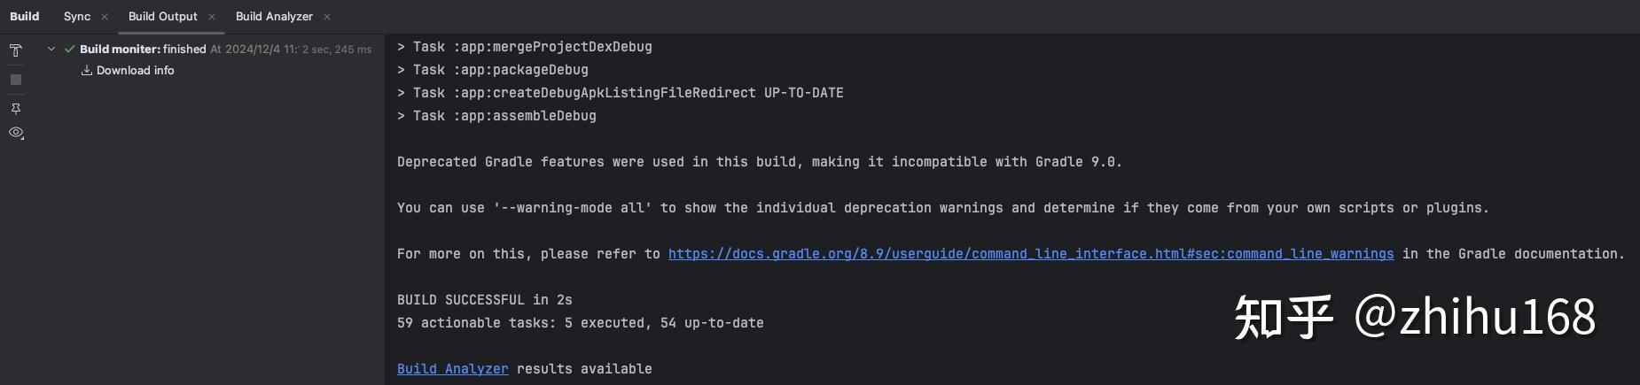Click the square Stop build icon
Viewport: 1640px width, 385px height.
(x=15, y=80)
